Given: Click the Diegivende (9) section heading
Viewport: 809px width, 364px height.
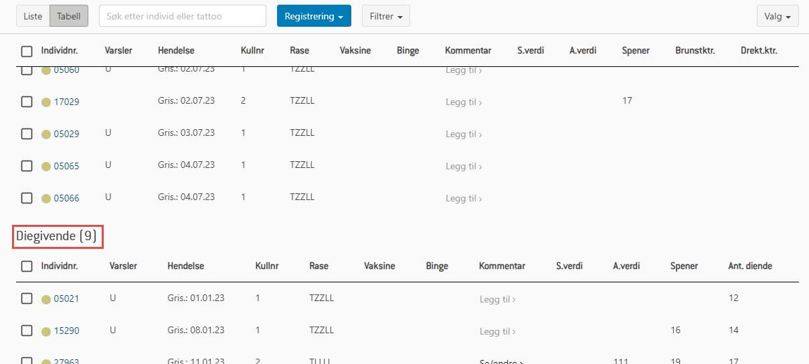Looking at the screenshot, I should 57,236.
